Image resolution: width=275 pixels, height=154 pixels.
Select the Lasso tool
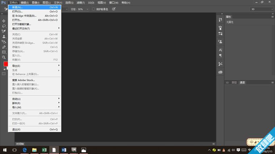point(4,26)
